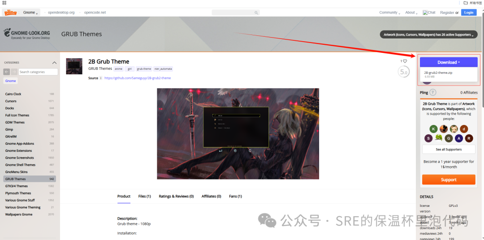Click the girl tag
This screenshot has width=484, height=240.
(130, 69)
